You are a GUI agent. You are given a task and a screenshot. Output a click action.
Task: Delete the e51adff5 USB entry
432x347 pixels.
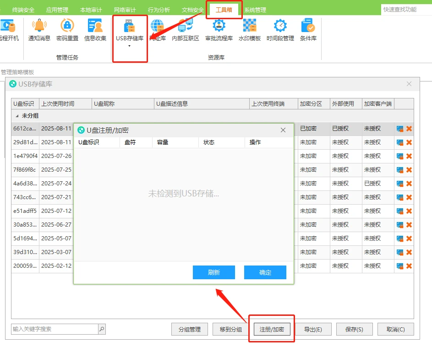pyautogui.click(x=409, y=211)
